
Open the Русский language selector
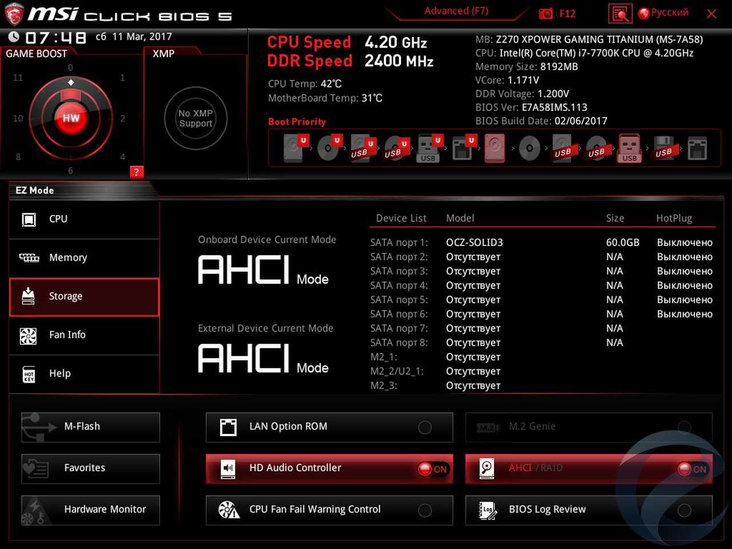coord(663,13)
